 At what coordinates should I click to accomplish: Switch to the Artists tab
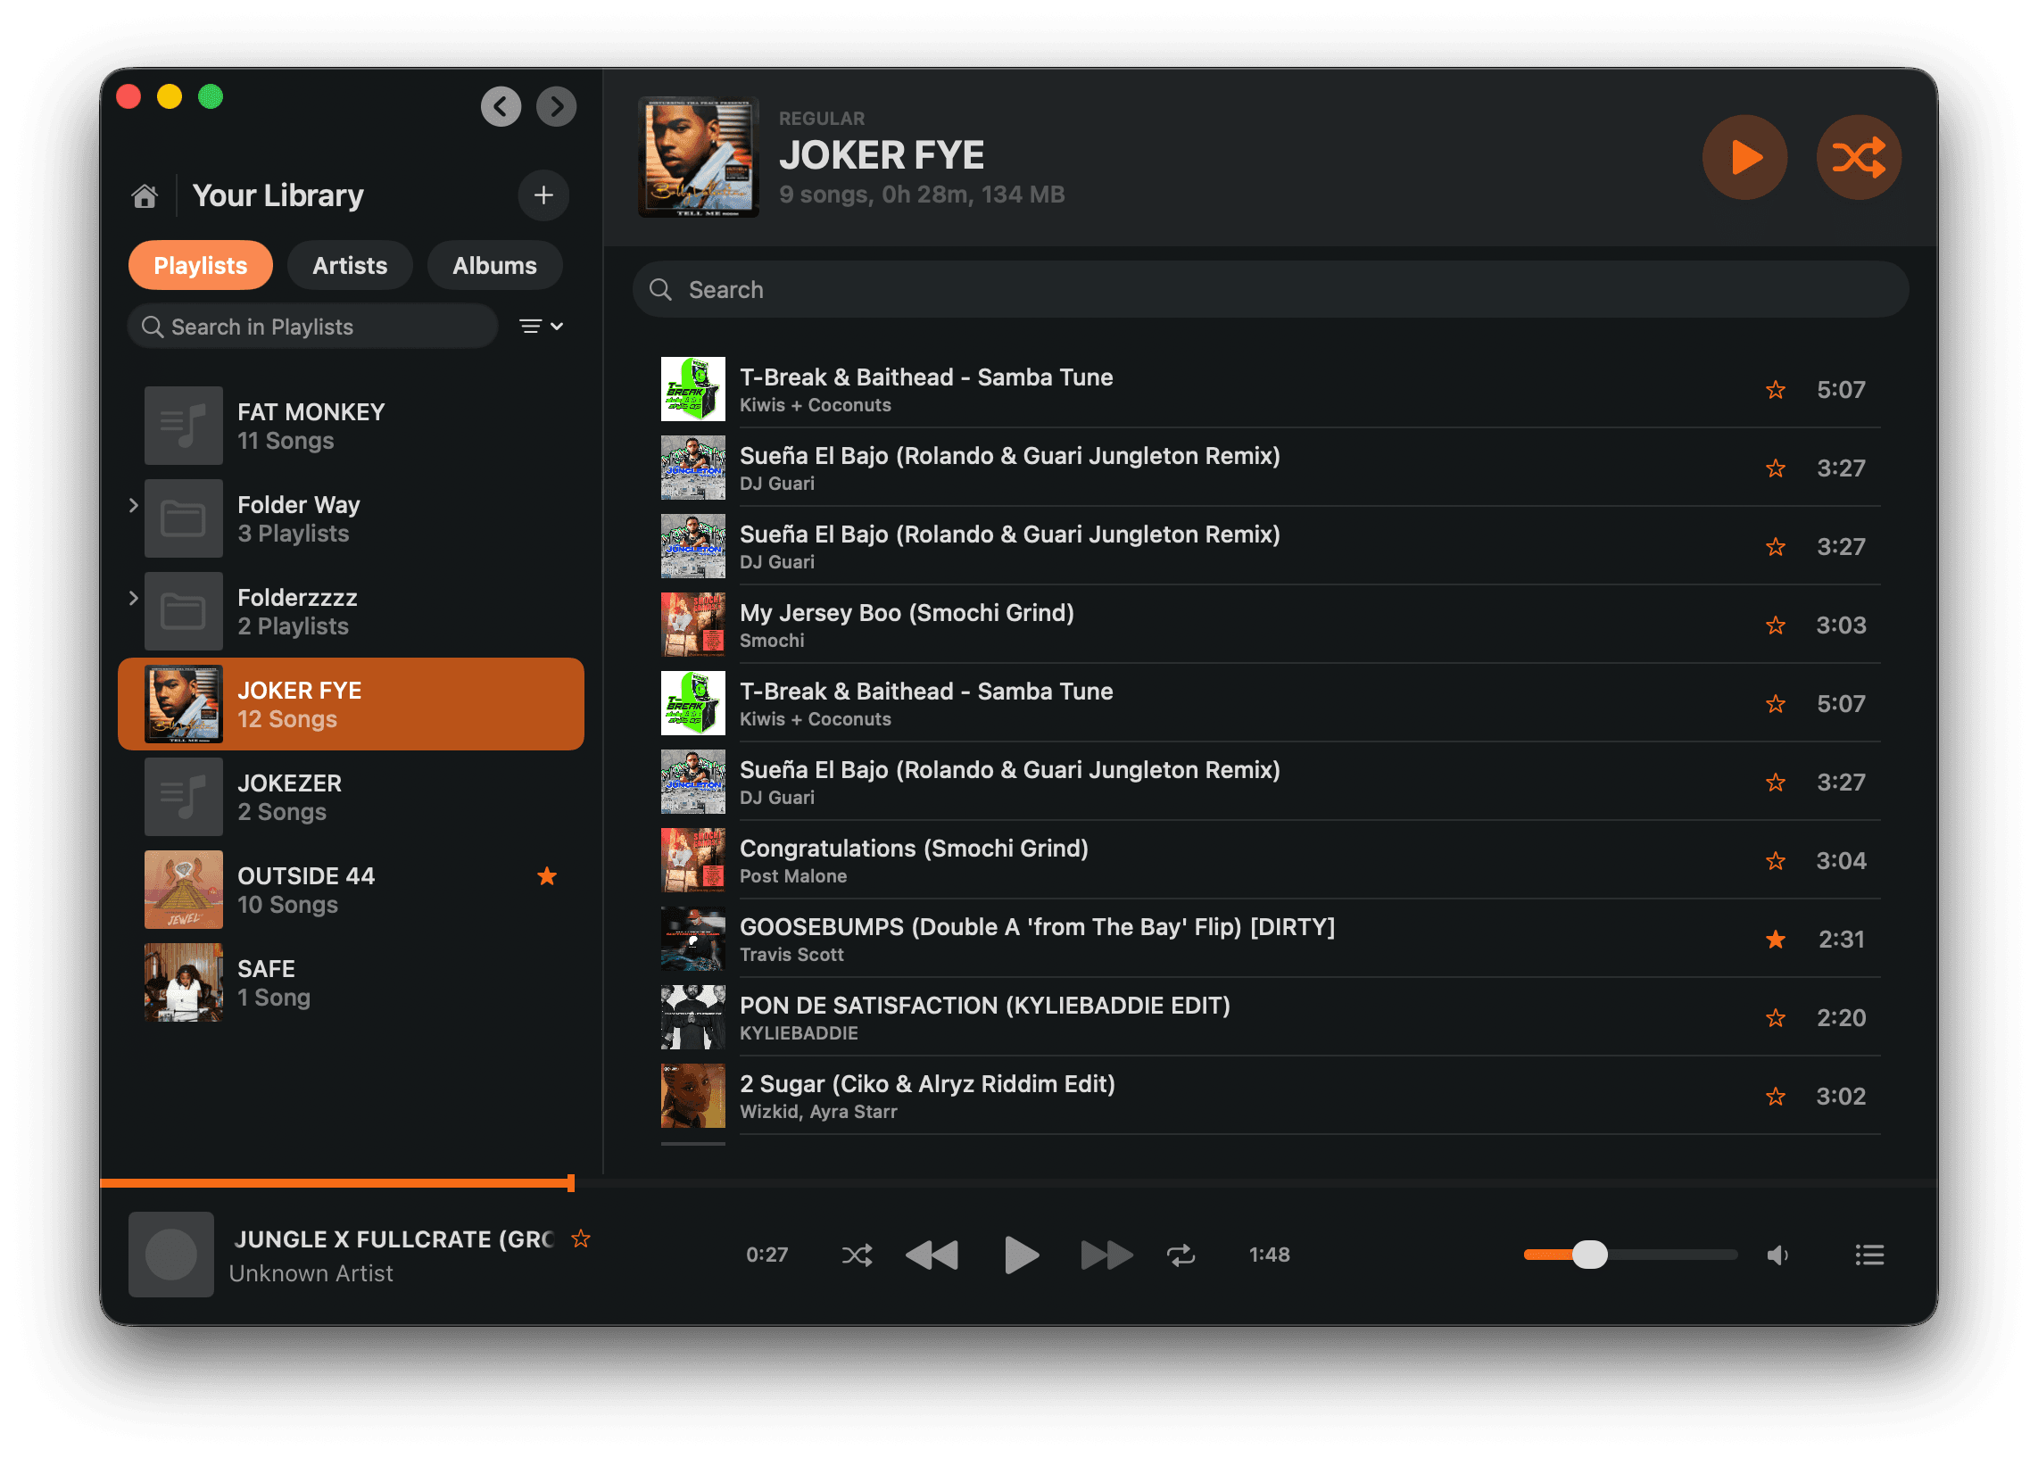pyautogui.click(x=349, y=265)
